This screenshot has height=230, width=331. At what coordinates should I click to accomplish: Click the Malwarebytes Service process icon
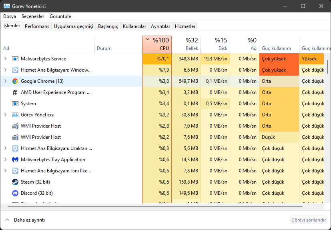15,59
